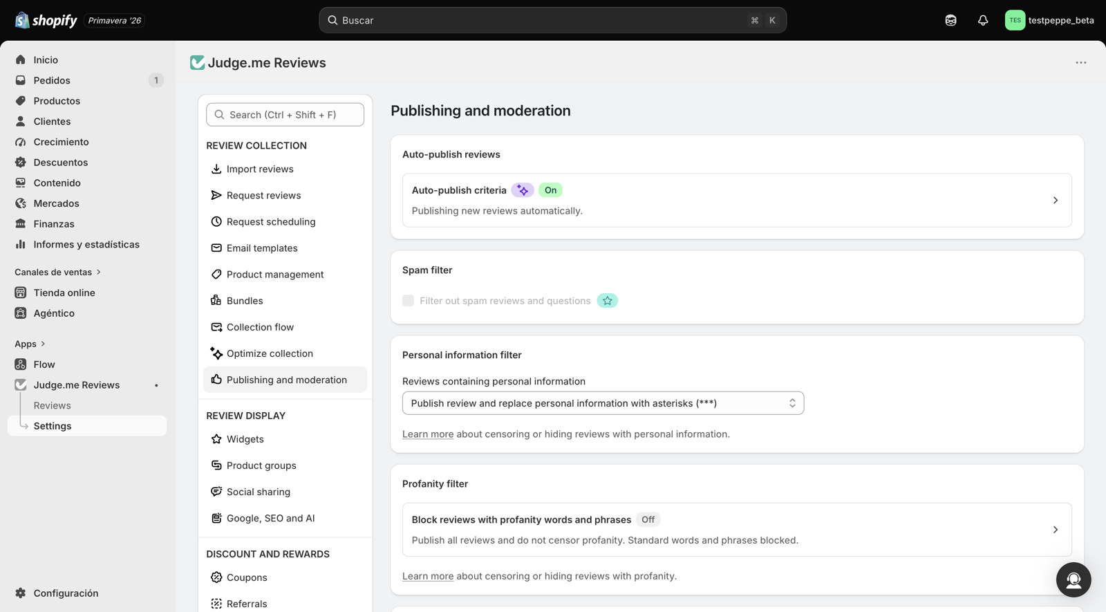Click the Agéntico icon
The height and width of the screenshot is (612, 1106).
[x=21, y=313]
